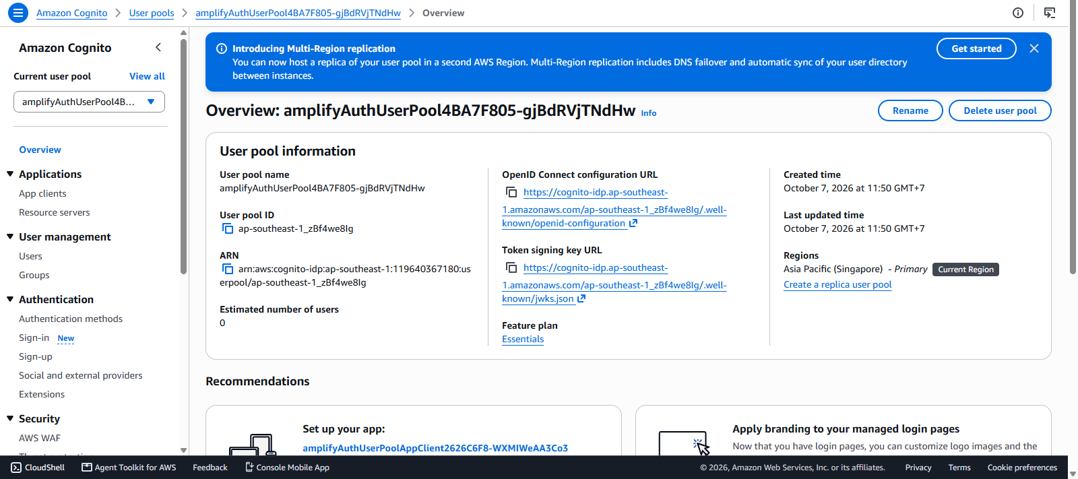Click Get started in banner
Image resolution: width=1078 pixels, height=479 pixels.
976,49
